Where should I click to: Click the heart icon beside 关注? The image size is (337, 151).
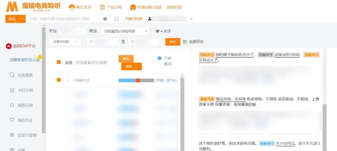point(157,32)
